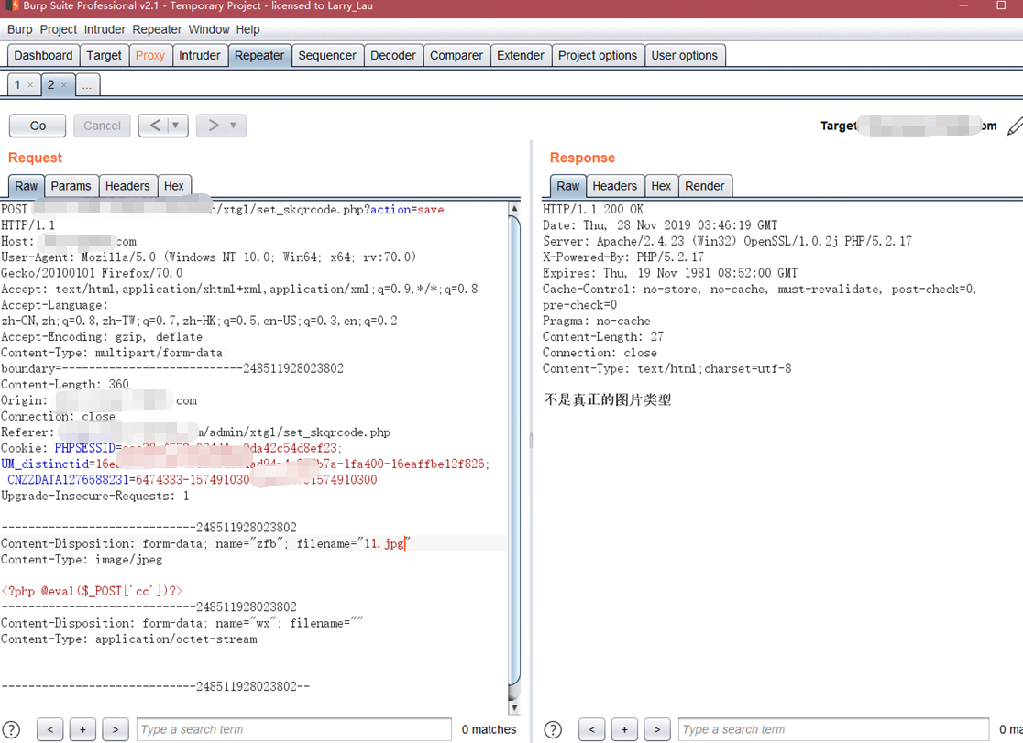The image size is (1023, 743).
Task: Click response search plus options button
Action: (624, 729)
